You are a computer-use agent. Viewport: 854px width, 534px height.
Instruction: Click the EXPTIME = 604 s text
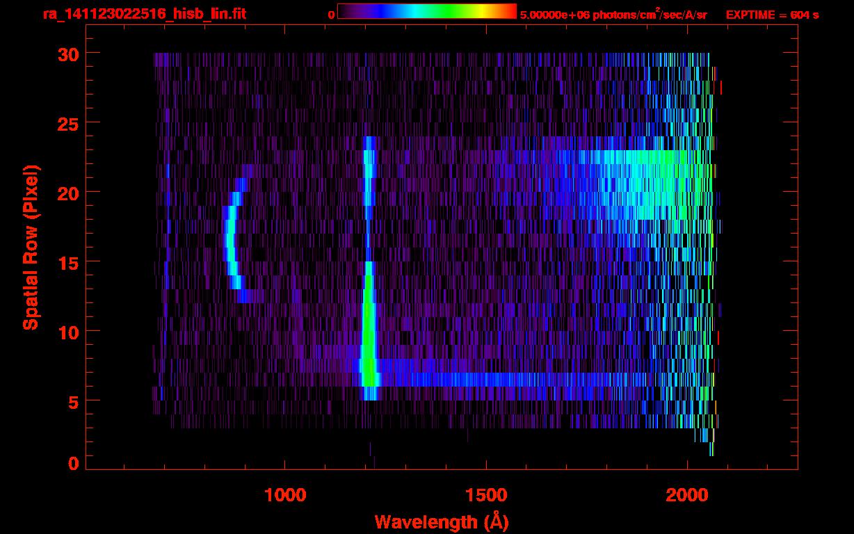tap(772, 14)
